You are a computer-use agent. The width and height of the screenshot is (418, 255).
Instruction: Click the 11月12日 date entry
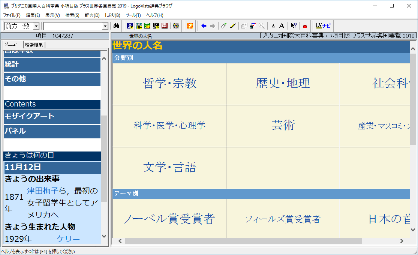(52, 168)
